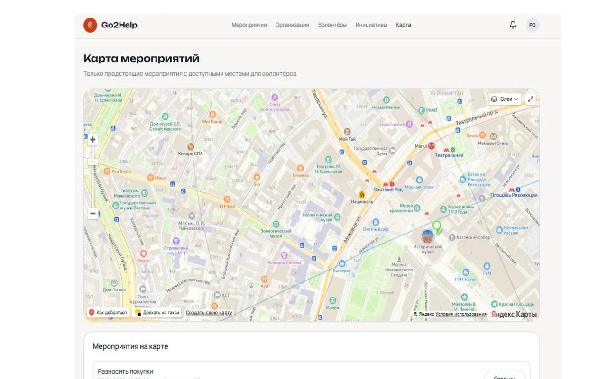This screenshot has width=607, height=379.
Task: Click the Eurospar store marker
Action: tap(341, 263)
